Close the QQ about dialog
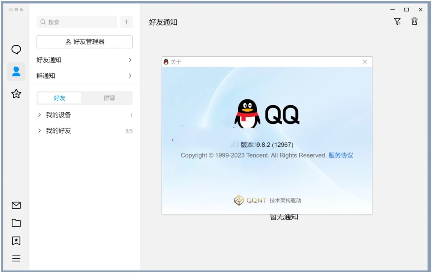432x273 pixels. pos(365,62)
